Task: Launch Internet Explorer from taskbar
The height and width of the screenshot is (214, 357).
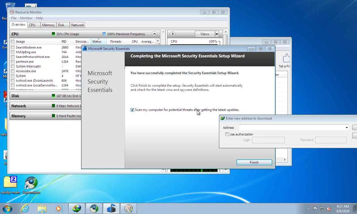Action: (x=25, y=208)
